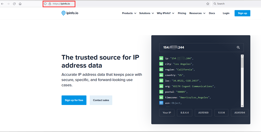Expand the Products dropdown menu
The image size is (261, 132).
click(x=129, y=13)
